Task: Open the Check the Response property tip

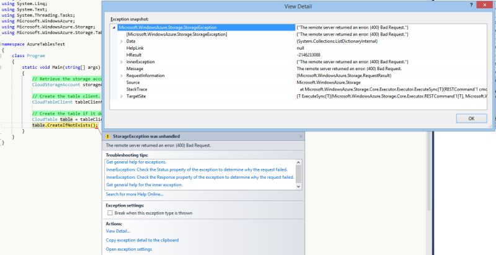Action: click(200, 177)
